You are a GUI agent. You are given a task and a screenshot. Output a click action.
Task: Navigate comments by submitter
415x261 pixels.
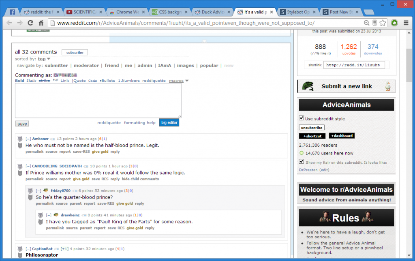point(56,66)
